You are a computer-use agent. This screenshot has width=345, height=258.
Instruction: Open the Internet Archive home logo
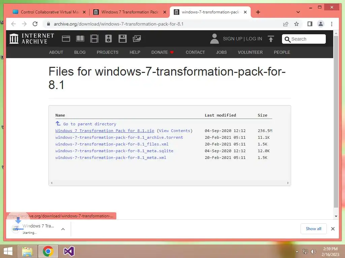tap(32, 39)
